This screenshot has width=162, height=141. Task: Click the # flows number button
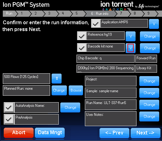click(57, 79)
